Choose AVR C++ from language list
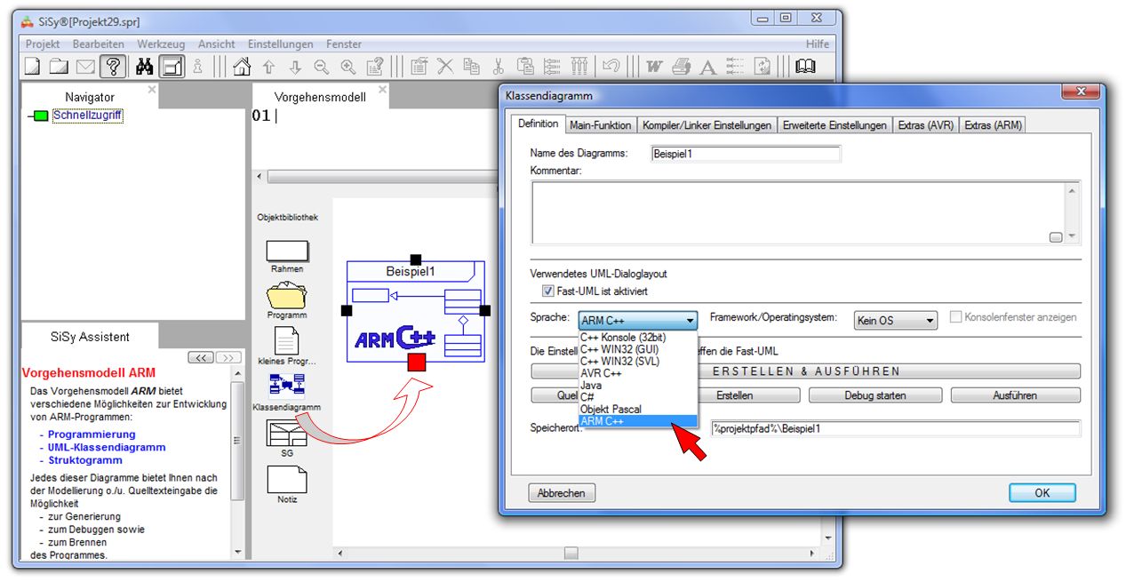Viewport: 1126px width, 582px height. (x=637, y=373)
